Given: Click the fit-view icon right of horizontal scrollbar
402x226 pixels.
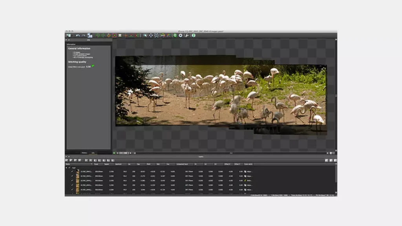Looking at the screenshot, I should [331, 153].
